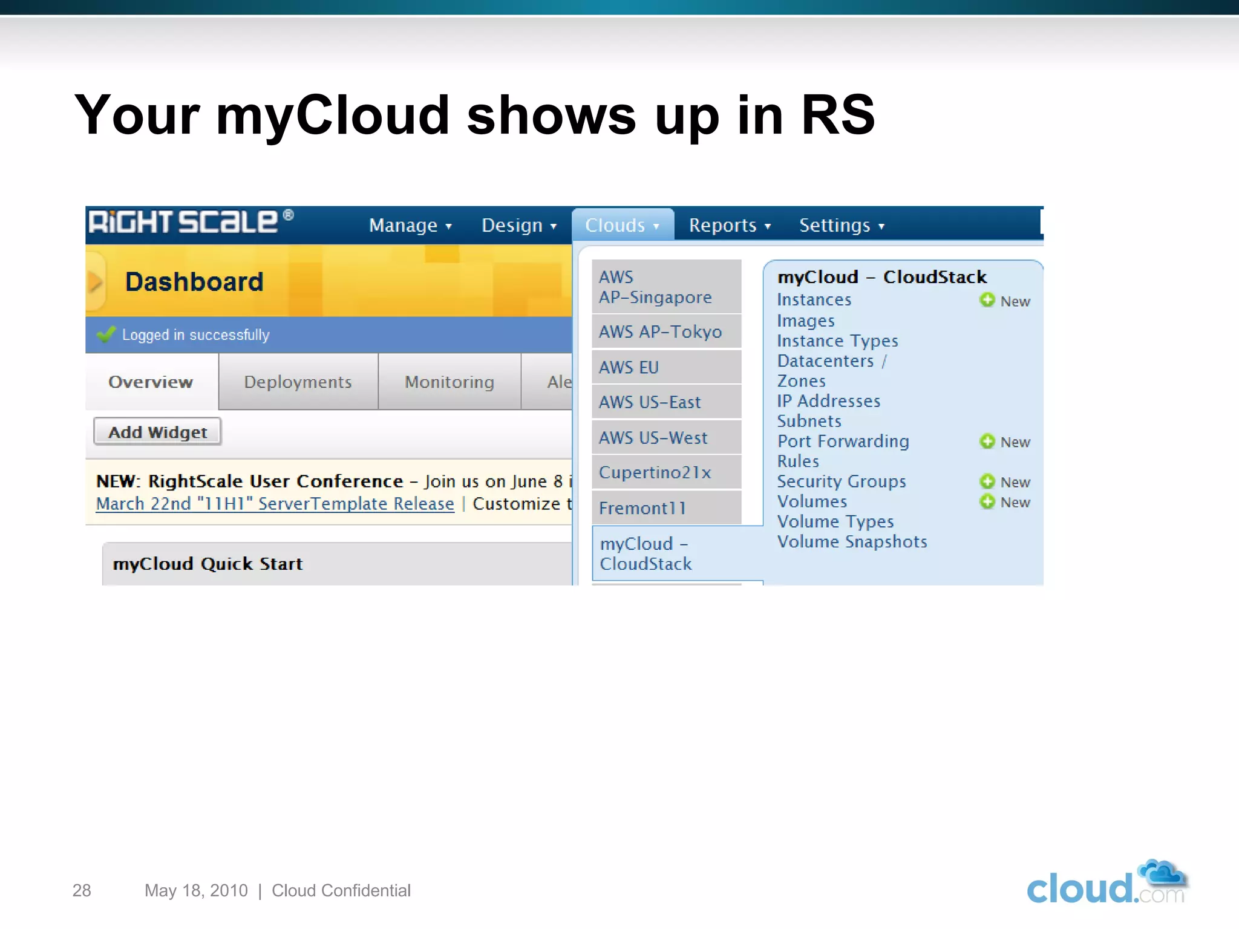The image size is (1239, 929).
Task: Select AWS AP-Singapore cloud
Action: 666,287
